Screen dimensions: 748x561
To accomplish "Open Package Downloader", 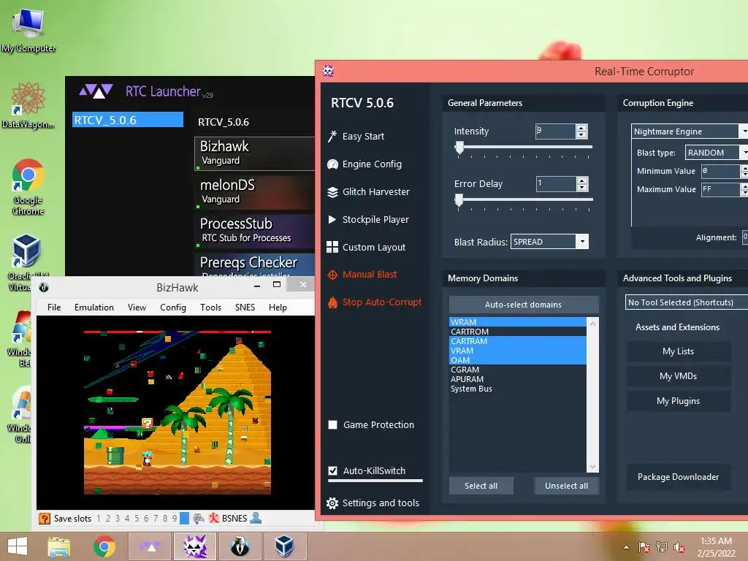I will [679, 476].
